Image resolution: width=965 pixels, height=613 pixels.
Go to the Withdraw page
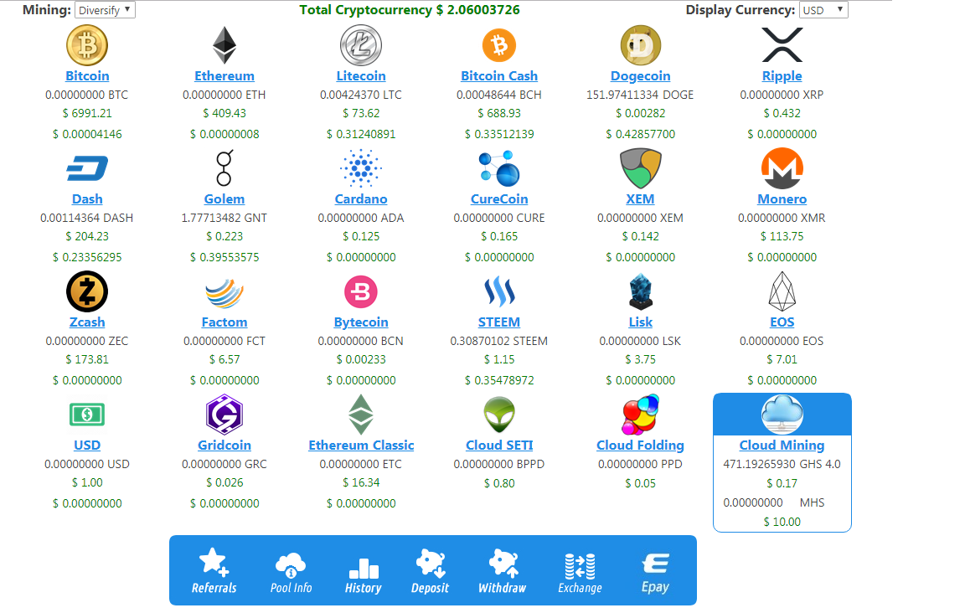point(503,572)
